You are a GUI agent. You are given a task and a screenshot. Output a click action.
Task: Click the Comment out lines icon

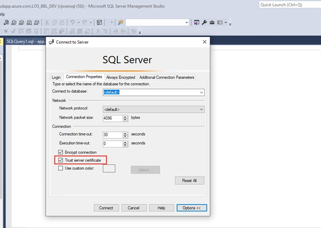click(98, 31)
